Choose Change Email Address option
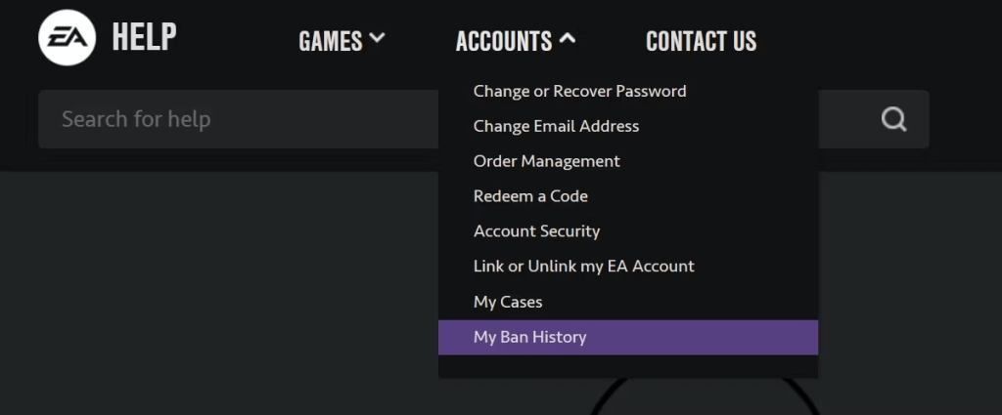This screenshot has height=415, width=1002. click(556, 126)
